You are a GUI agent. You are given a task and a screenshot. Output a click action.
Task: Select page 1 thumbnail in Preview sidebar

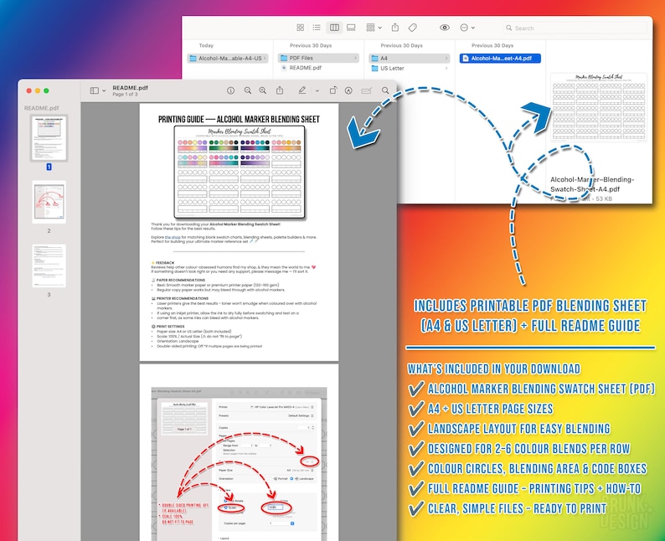(x=49, y=138)
